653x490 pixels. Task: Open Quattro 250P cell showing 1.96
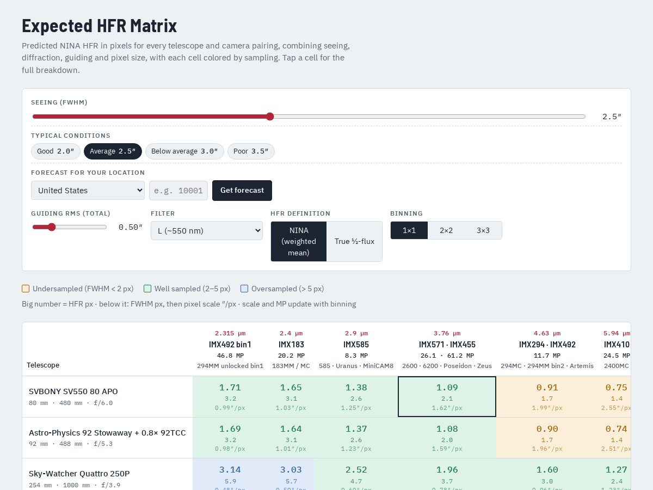447,474
